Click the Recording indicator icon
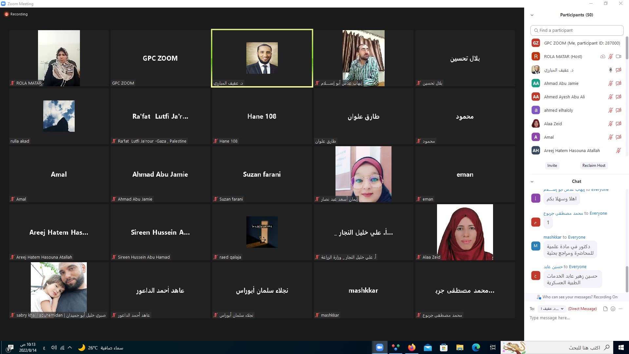This screenshot has height=354, width=629. coord(6,14)
